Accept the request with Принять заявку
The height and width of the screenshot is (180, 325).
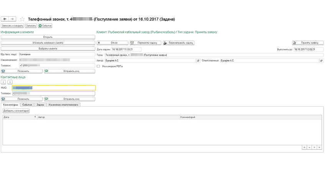(308, 43)
